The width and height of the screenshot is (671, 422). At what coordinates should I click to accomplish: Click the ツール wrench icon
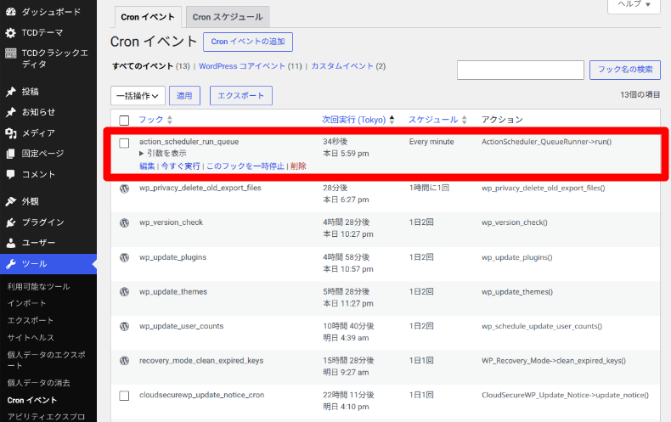(11, 263)
